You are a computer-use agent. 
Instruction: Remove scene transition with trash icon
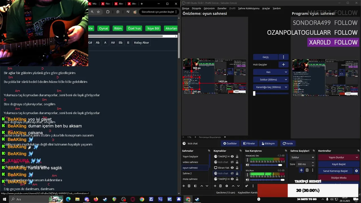click(x=307, y=170)
